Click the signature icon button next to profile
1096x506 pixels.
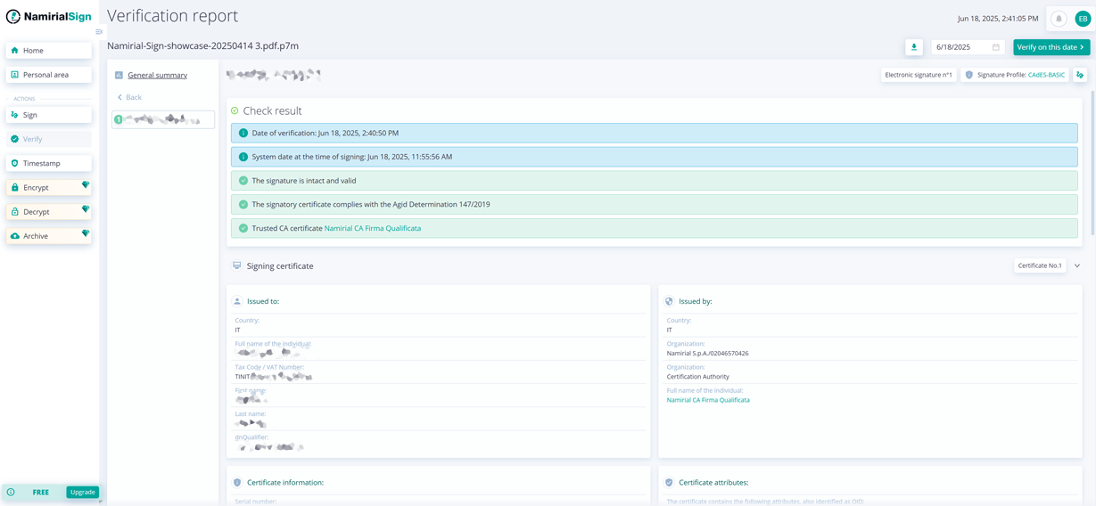pos(1080,75)
